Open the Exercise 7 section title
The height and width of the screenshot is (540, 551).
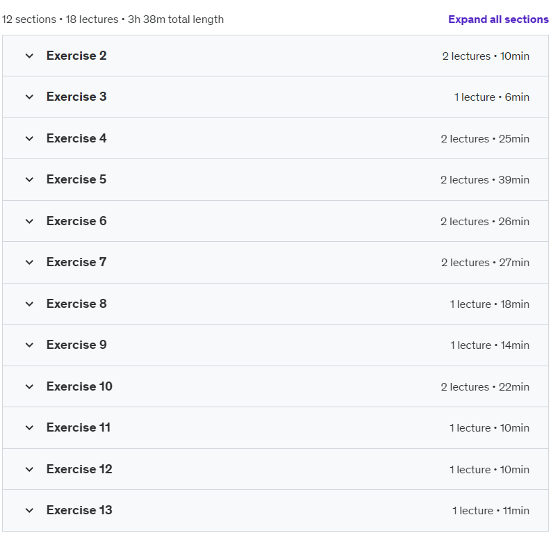pyautogui.click(x=76, y=262)
